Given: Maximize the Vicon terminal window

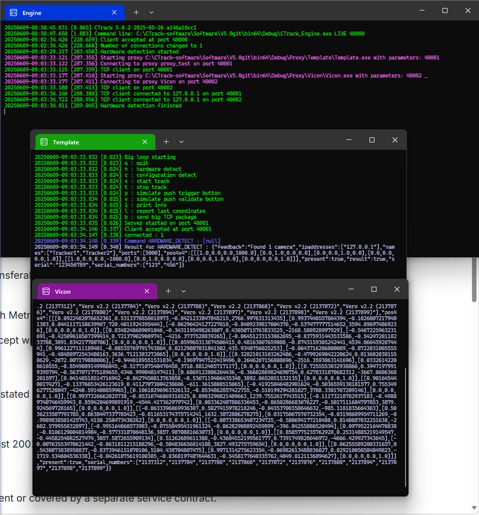Looking at the screenshot, I should (x=373, y=289).
